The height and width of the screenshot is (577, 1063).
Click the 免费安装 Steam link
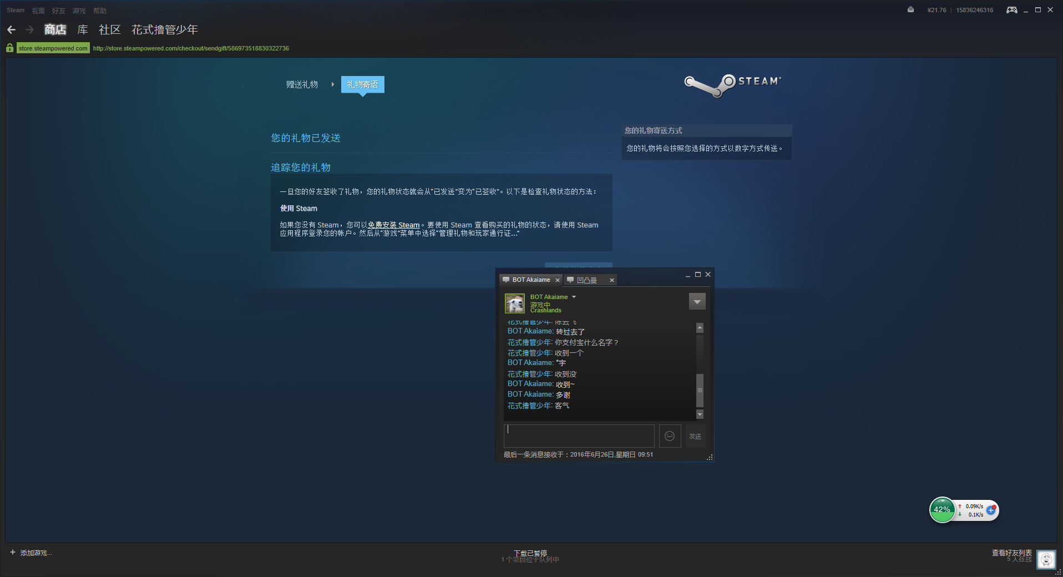[394, 225]
